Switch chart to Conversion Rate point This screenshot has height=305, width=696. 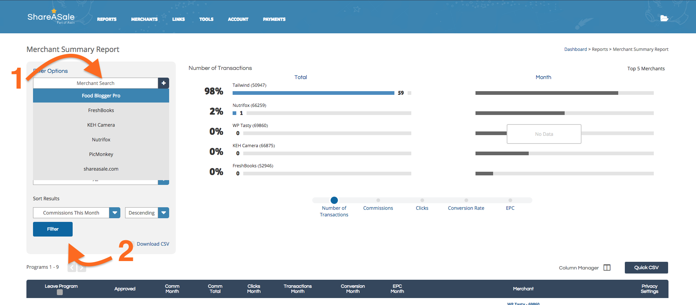[466, 200]
